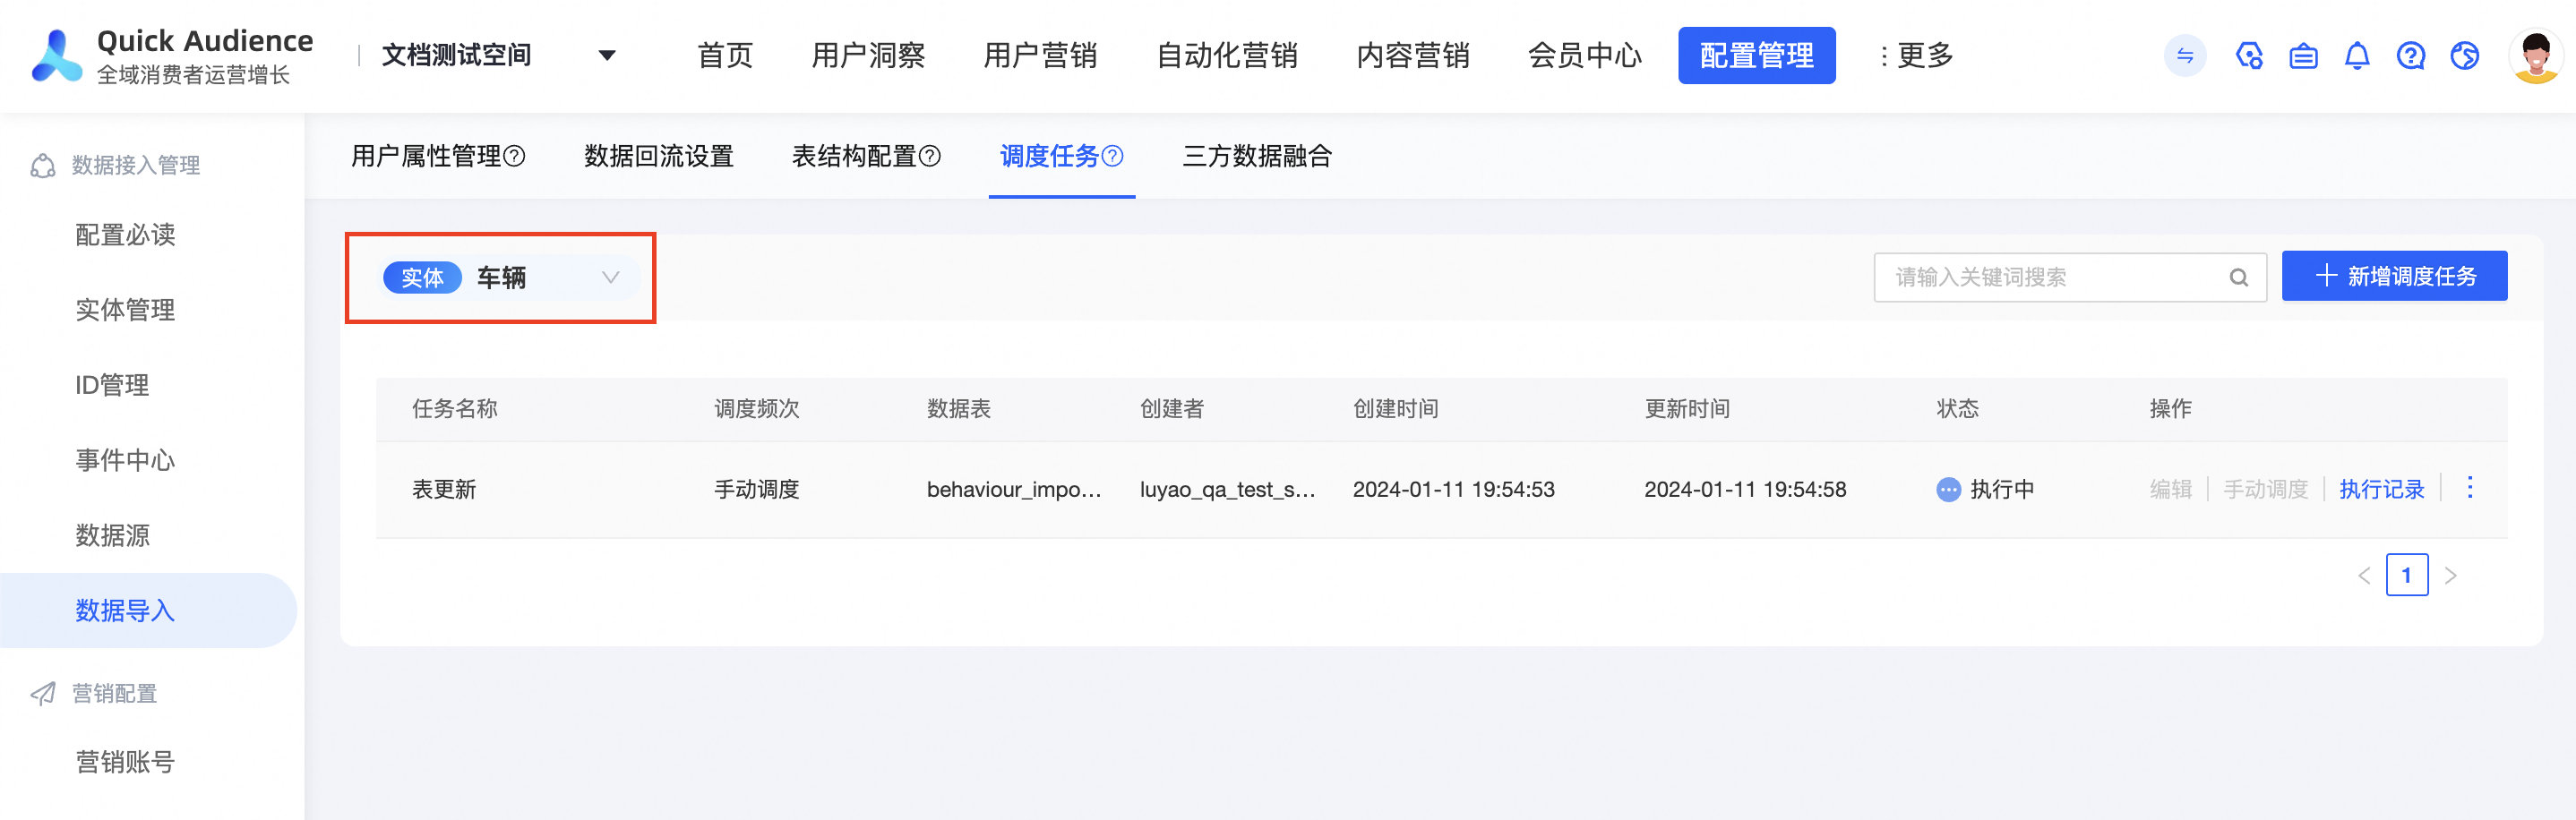This screenshot has width=2576, height=820.
Task: Click the 执行中 status cell
Action: point(1986,489)
